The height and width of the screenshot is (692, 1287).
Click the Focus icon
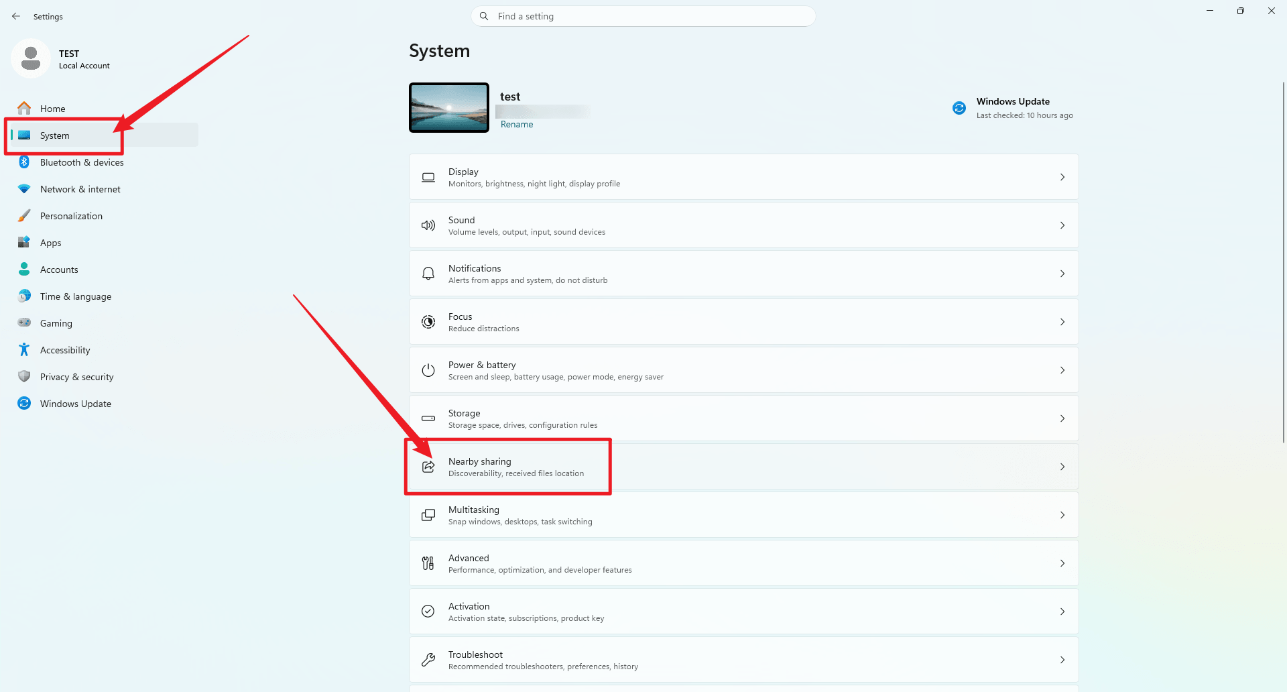click(428, 322)
